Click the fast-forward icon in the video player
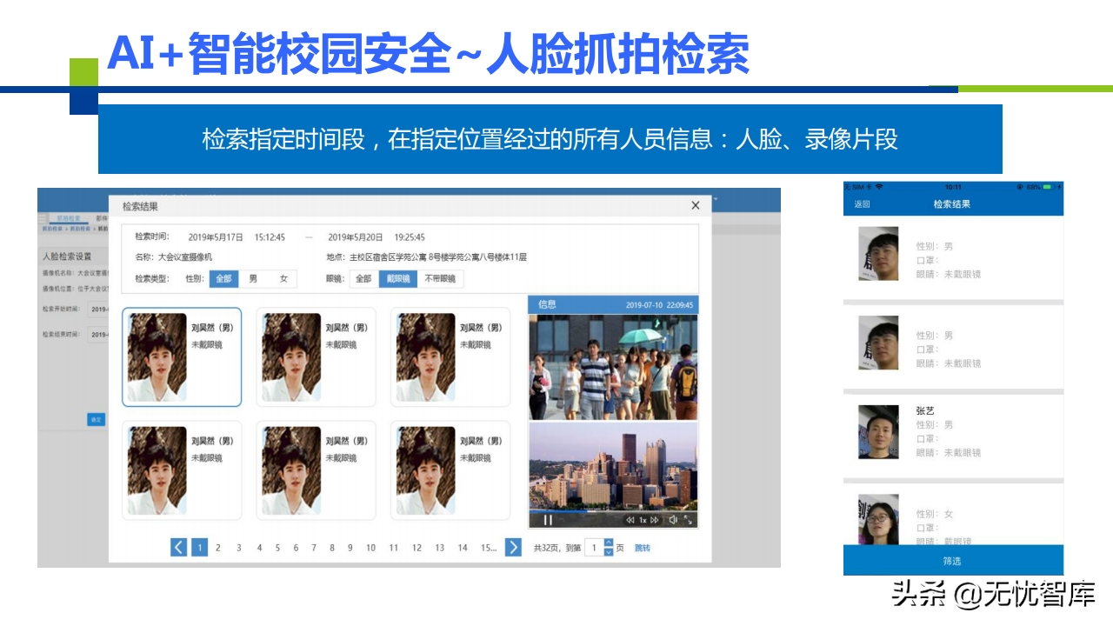 [654, 519]
